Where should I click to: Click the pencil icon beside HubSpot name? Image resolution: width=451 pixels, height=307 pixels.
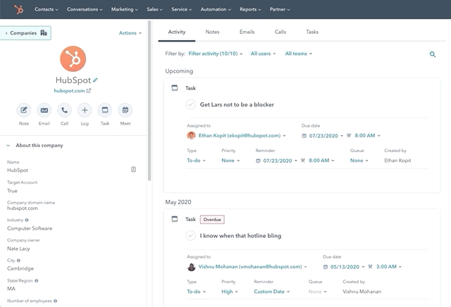(96, 80)
